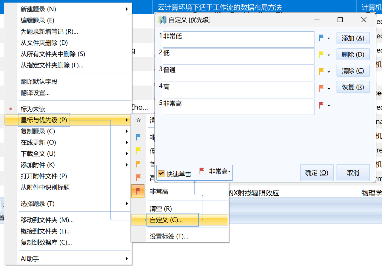Click the 普通 priority text field

238,73
